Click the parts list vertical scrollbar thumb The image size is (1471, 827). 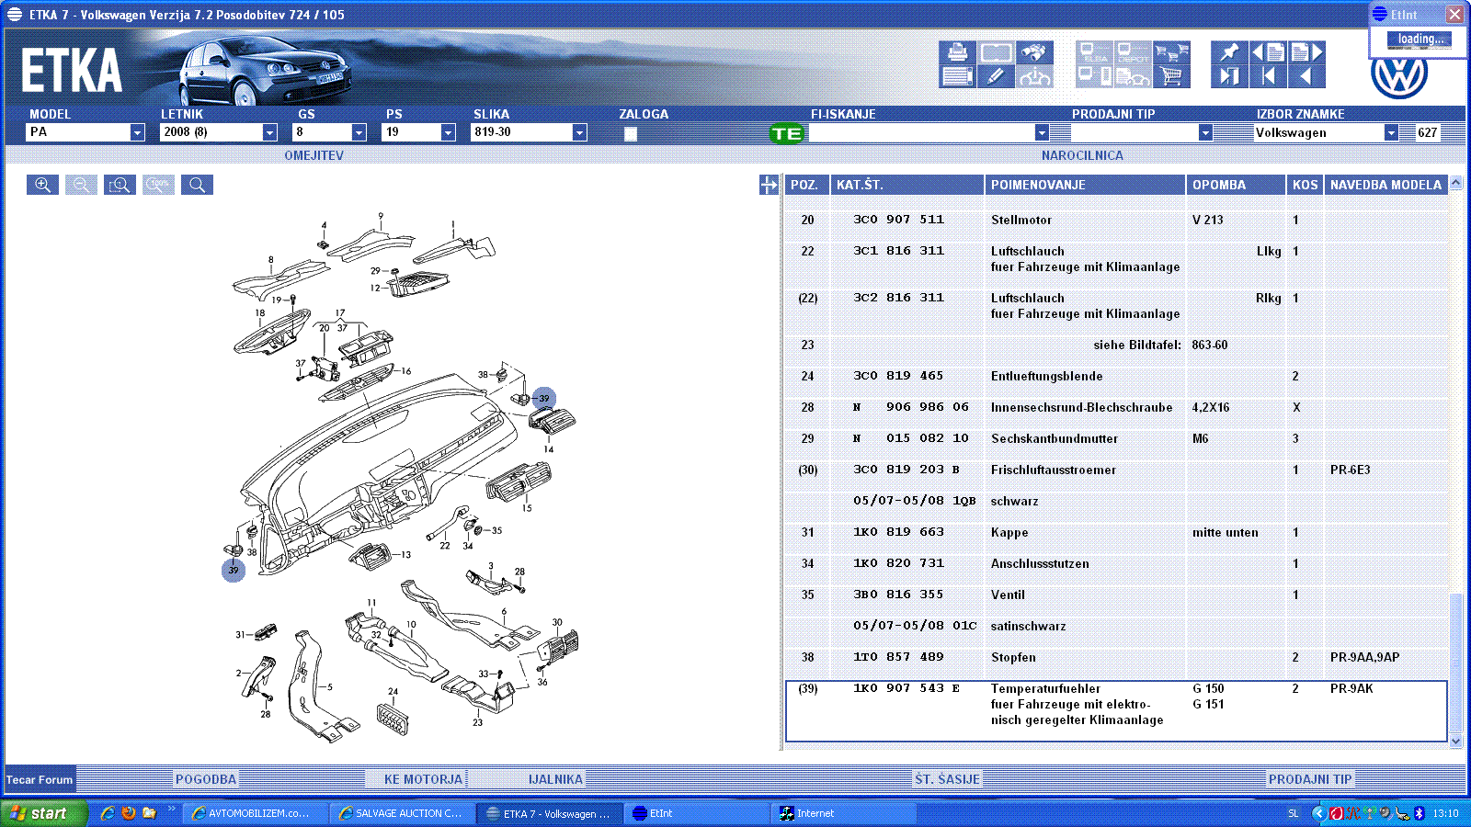(1455, 662)
